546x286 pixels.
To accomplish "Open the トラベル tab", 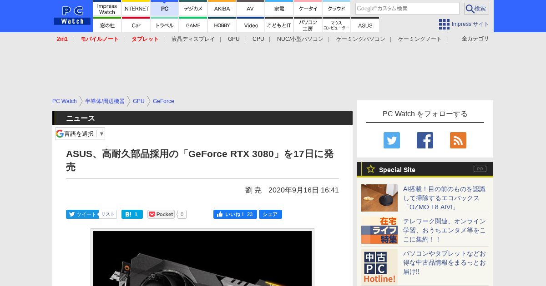I will [164, 25].
